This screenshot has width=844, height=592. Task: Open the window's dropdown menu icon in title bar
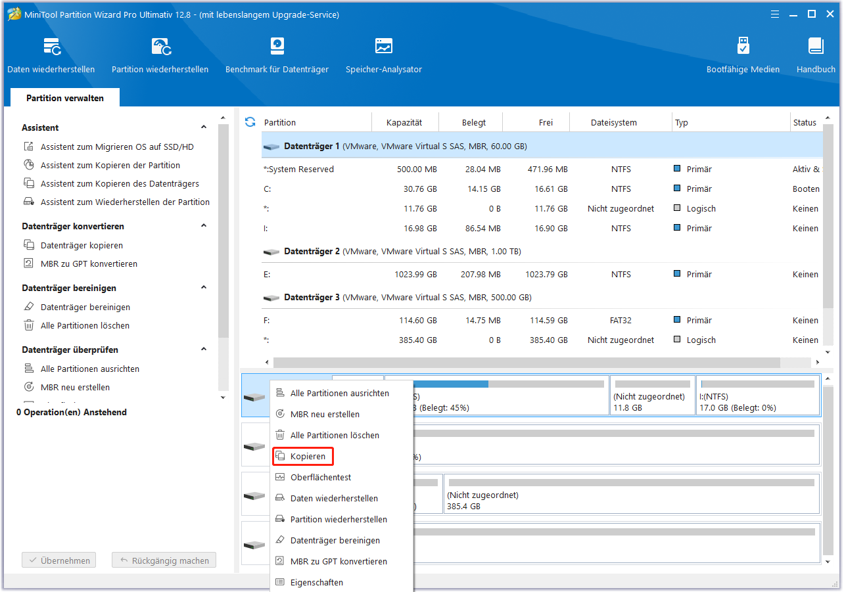coord(774,14)
